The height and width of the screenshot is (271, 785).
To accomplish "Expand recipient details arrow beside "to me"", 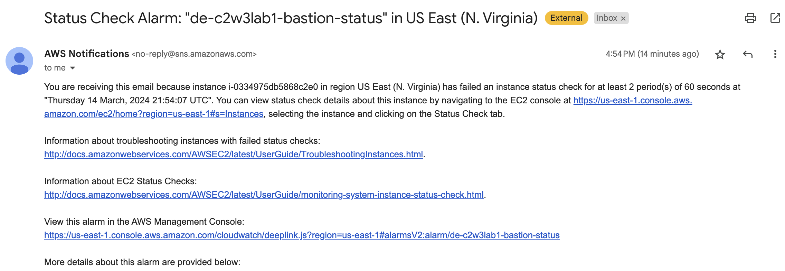I will coord(73,68).
